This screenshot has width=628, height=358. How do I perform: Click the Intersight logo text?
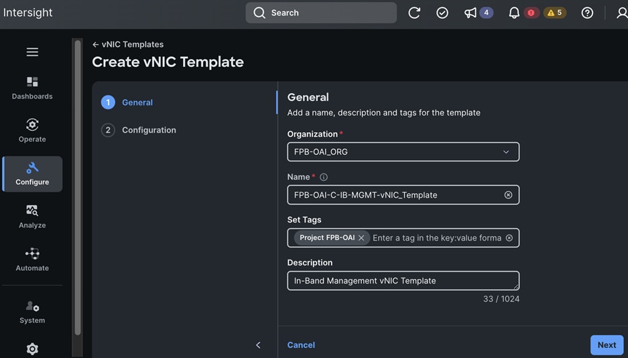click(x=27, y=13)
